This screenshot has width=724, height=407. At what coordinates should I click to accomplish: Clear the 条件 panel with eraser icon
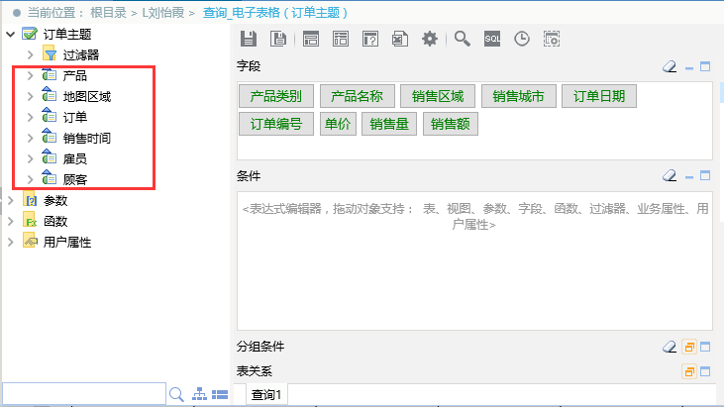click(670, 176)
